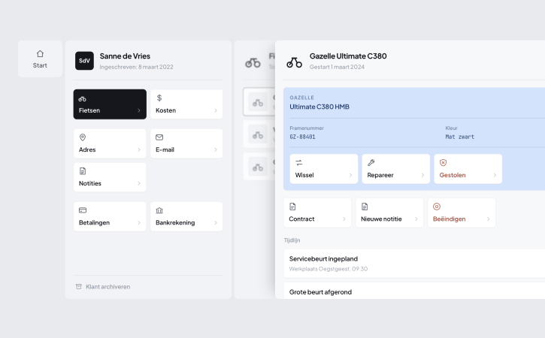Click the large bicycle icon in Gazelle header
The height and width of the screenshot is (338, 545).
click(294, 62)
